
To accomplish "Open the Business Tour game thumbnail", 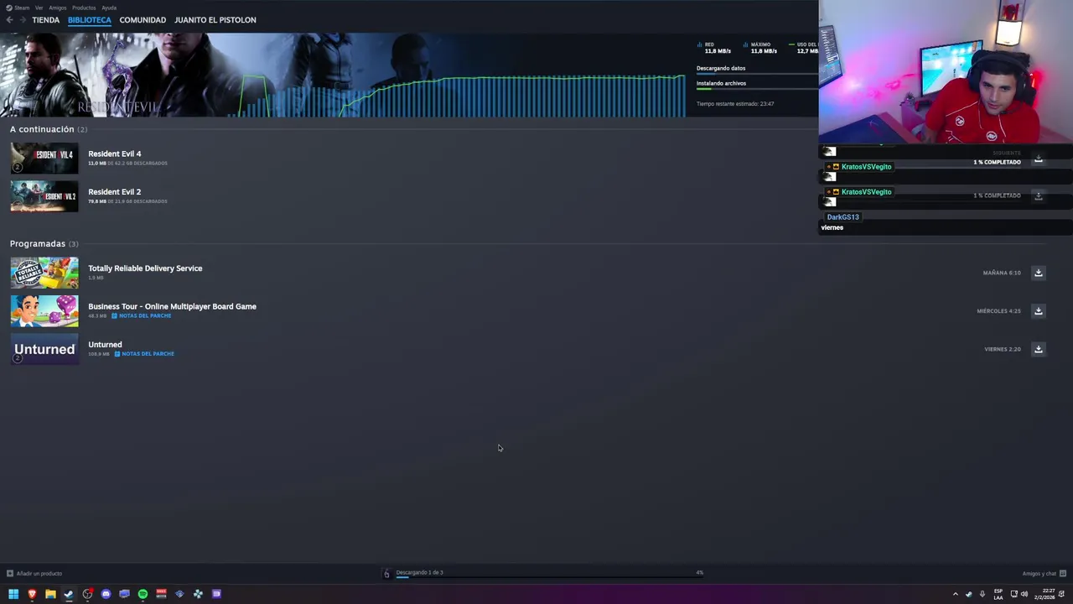I will point(44,310).
